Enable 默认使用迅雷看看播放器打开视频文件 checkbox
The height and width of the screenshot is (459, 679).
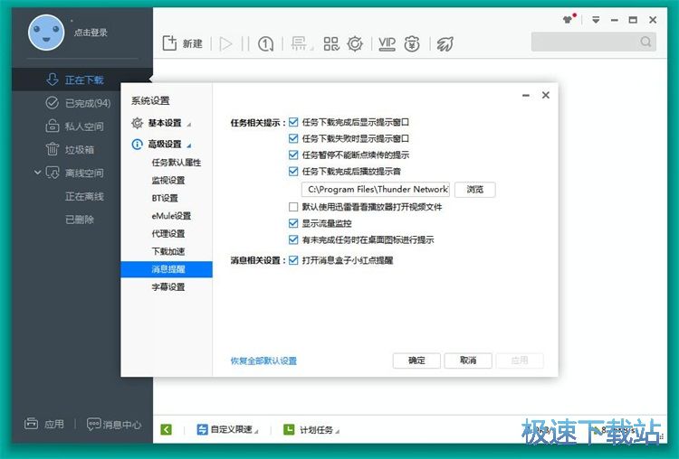click(293, 207)
